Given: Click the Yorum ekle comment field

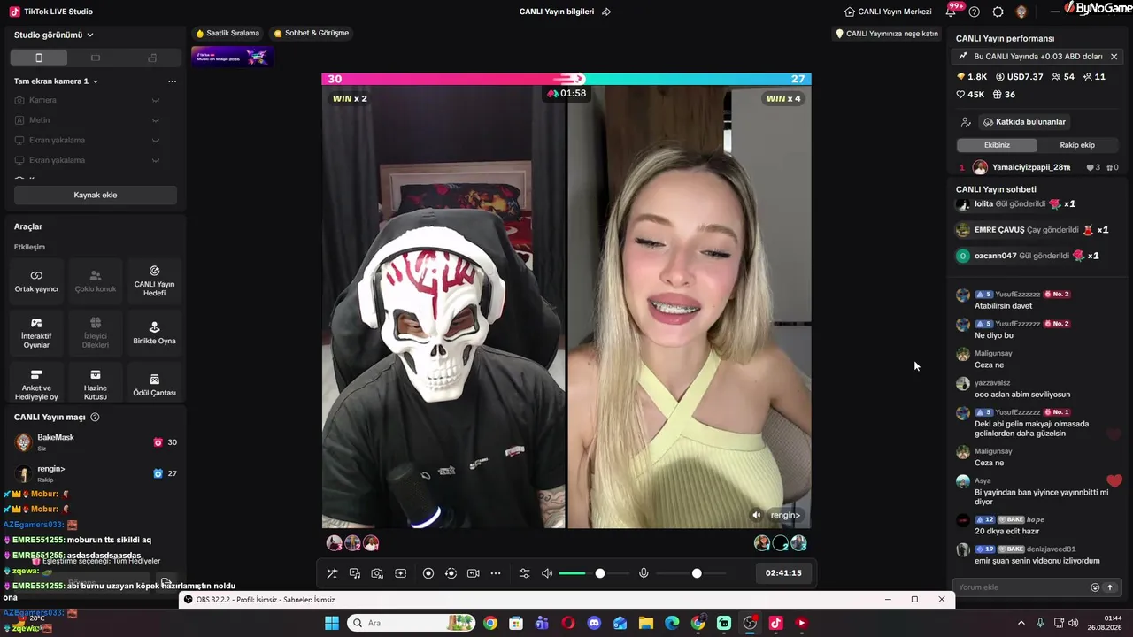Looking at the screenshot, I should pos(1022,587).
